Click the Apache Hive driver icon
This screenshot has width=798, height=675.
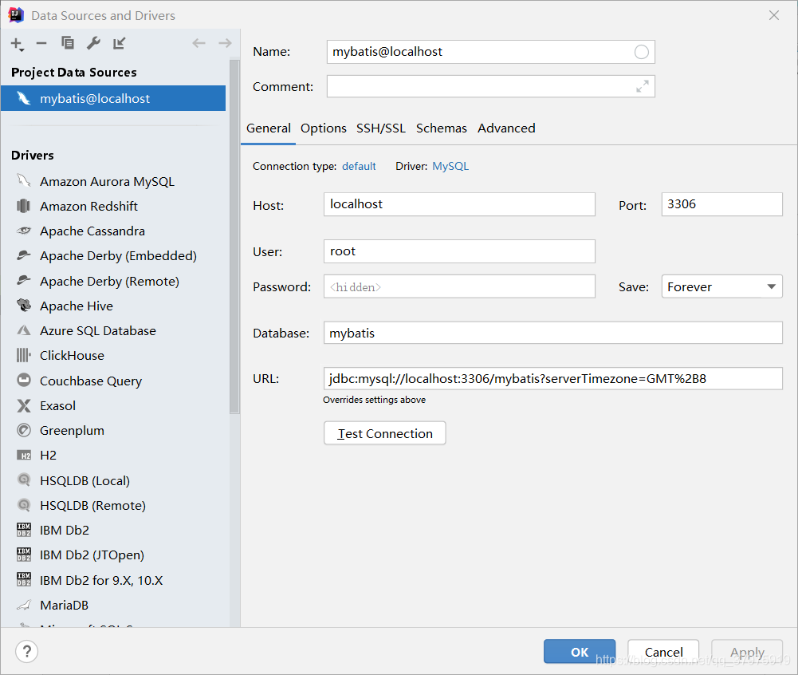[x=24, y=306]
